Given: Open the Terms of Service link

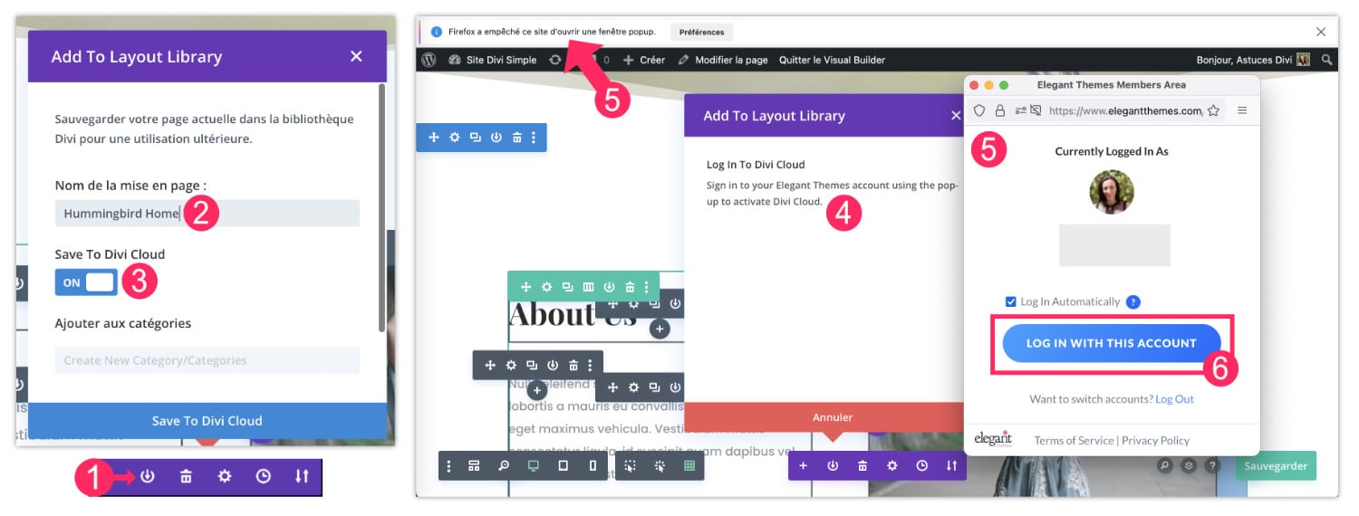Looking at the screenshot, I should 1074,441.
